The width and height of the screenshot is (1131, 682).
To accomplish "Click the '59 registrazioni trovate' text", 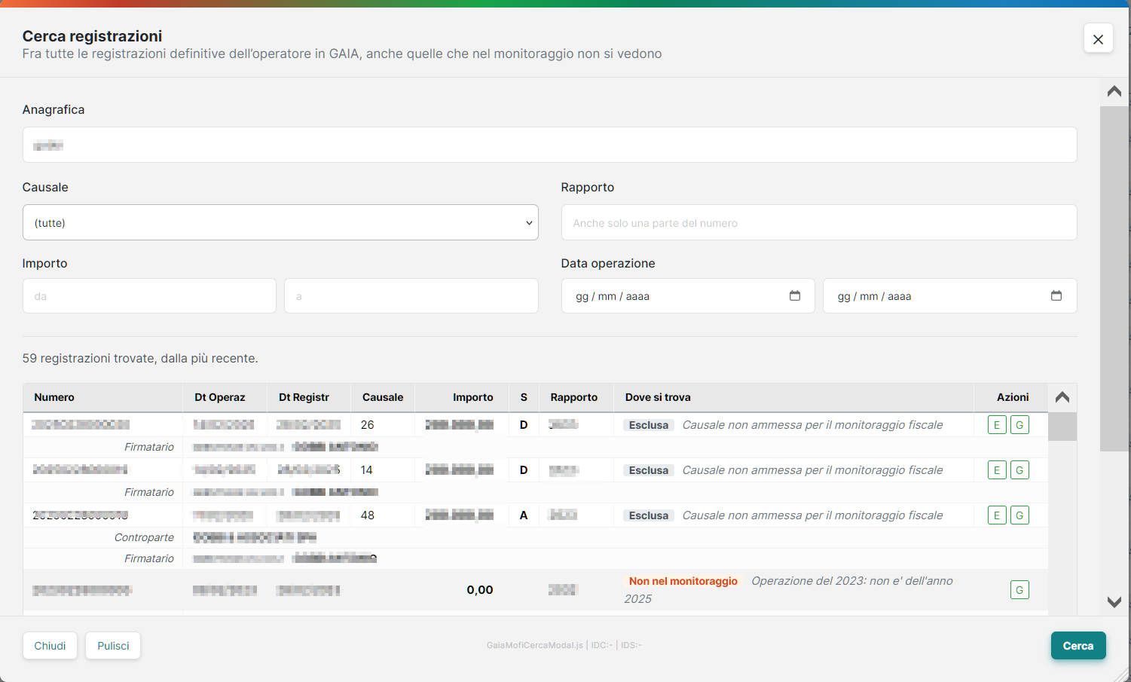I will (x=140, y=358).
